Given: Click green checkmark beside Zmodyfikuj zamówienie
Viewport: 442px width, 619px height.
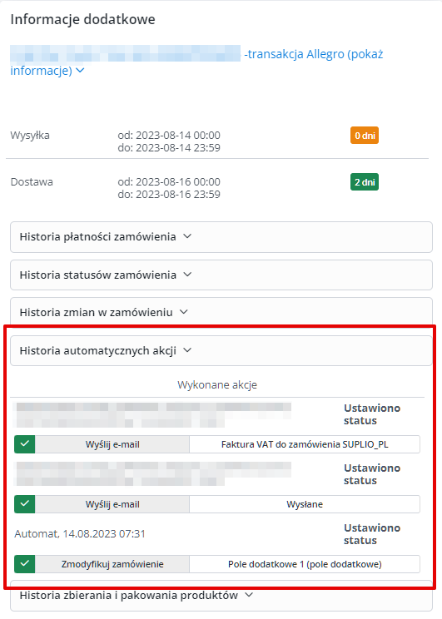Looking at the screenshot, I should point(24,564).
